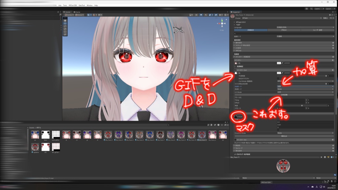Select the Scale tool in Scene view
The width and height of the screenshot is (338, 190).
(x=65, y=29)
